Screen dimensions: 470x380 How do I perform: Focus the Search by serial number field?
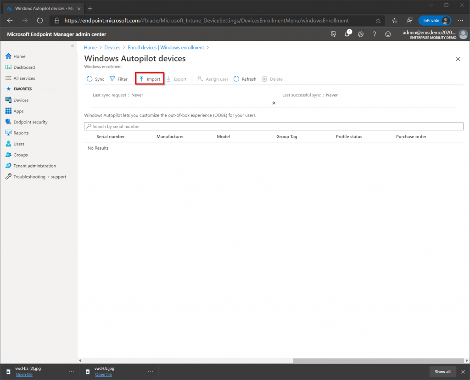point(274,127)
